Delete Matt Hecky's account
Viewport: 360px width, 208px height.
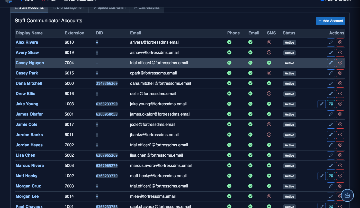(x=340, y=176)
